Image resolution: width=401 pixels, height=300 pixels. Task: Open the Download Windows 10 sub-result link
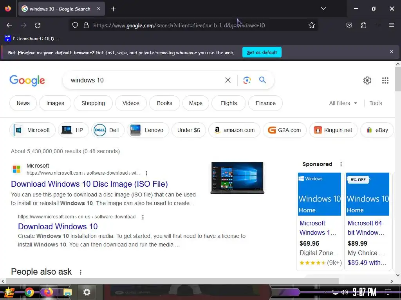(58, 227)
